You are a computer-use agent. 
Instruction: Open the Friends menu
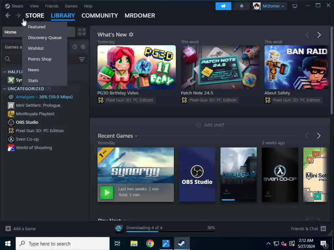(x=52, y=6)
